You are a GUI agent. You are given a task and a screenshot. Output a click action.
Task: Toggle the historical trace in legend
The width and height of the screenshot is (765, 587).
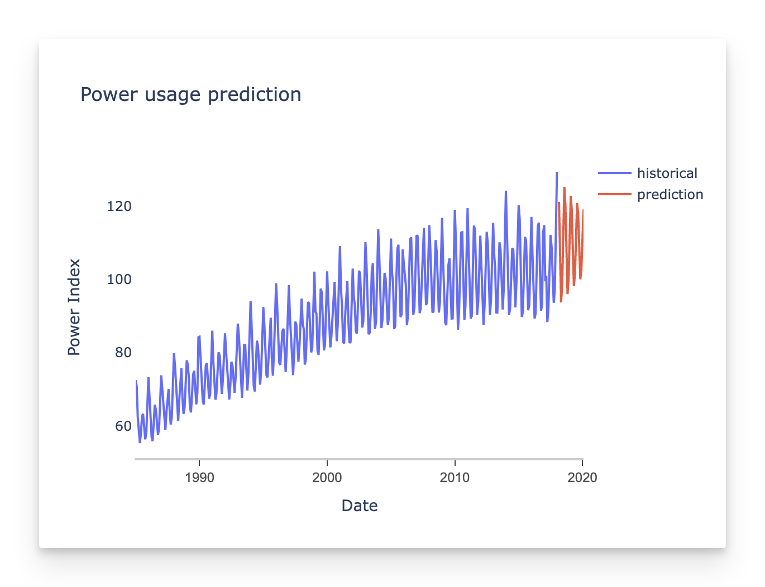(x=667, y=174)
